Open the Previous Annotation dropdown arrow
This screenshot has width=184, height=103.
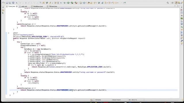pyautogui.click(x=111, y=3)
